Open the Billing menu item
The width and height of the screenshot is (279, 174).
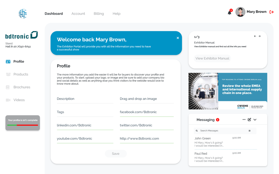click(99, 14)
